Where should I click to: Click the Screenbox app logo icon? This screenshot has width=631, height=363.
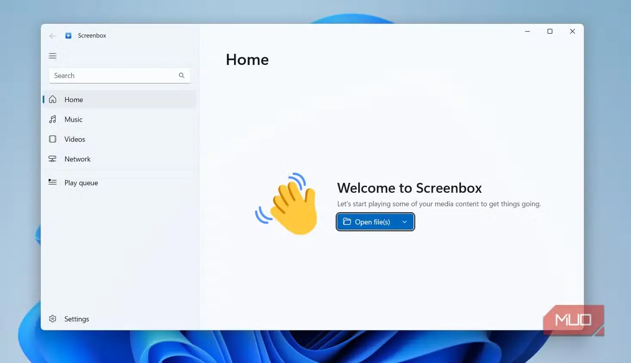tap(68, 36)
